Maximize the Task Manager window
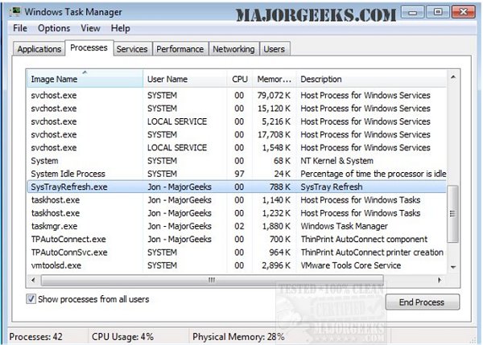This screenshot has width=483, height=345. click(x=437, y=12)
